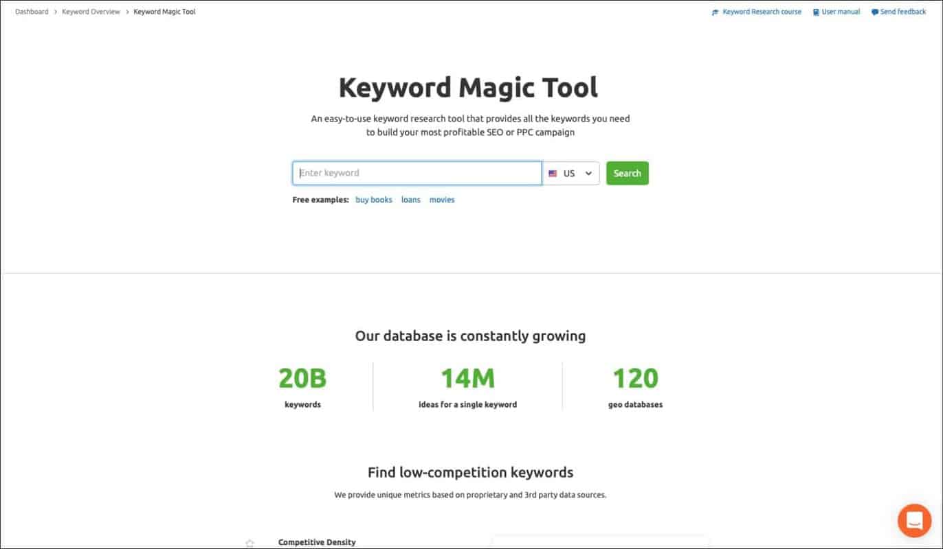
Task: Click the 'Our database is constantly growing' heading
Action: coord(470,336)
